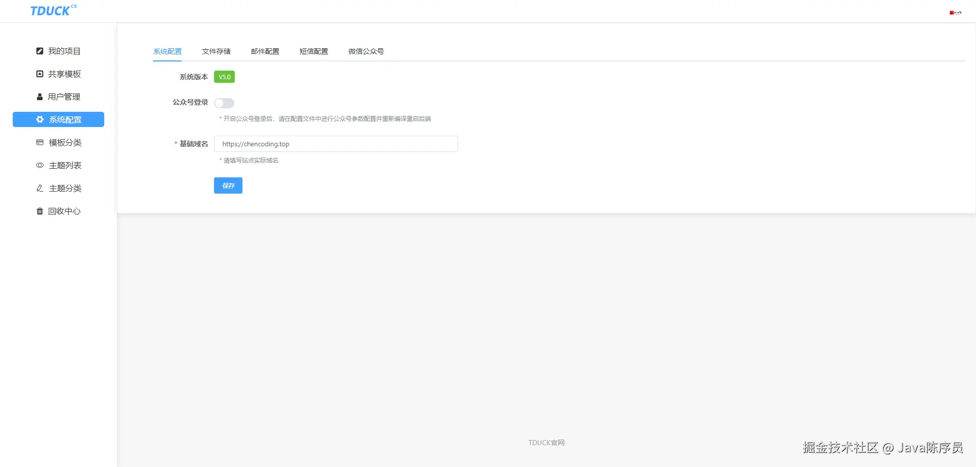Click the template icon beside 共享模板
The width and height of the screenshot is (976, 467).
[40, 74]
